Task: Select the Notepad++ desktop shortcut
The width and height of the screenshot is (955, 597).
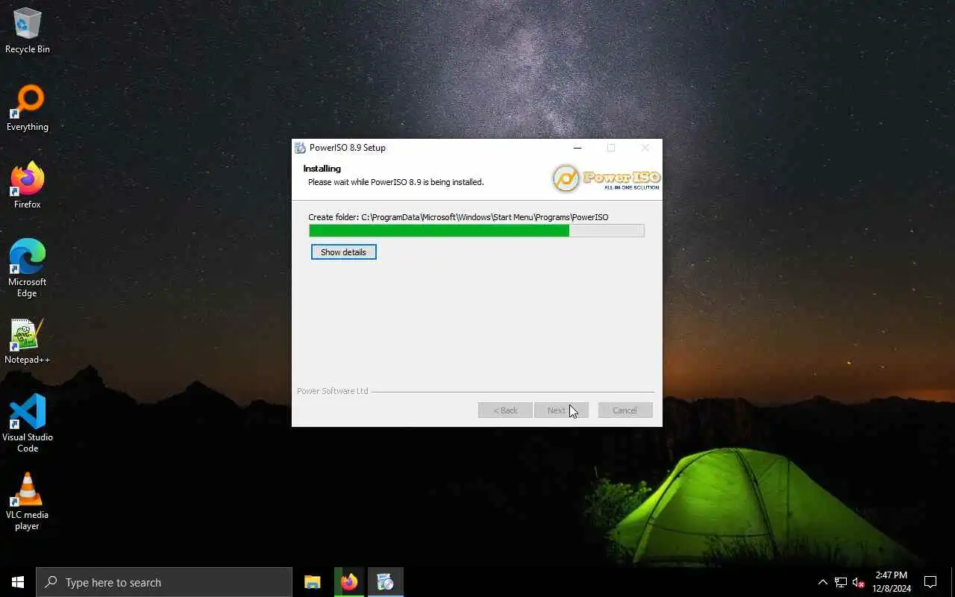Action: point(28,342)
